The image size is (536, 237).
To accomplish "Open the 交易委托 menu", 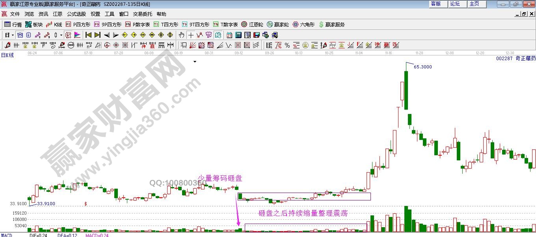I will point(142,14).
